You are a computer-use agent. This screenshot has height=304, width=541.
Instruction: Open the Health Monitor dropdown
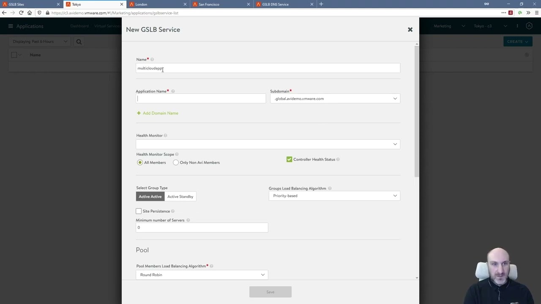coord(268,144)
